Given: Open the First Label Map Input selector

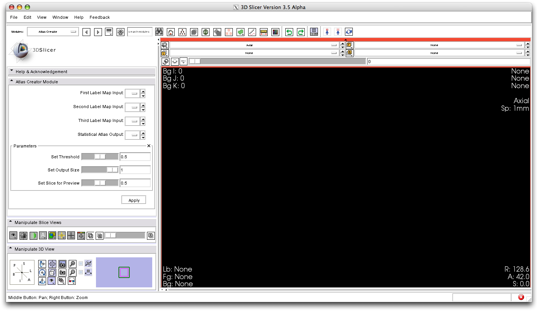Looking at the screenshot, I should pos(132,93).
